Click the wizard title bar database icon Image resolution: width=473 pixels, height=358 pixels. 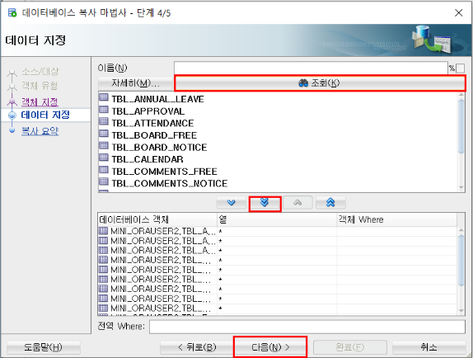(x=12, y=12)
